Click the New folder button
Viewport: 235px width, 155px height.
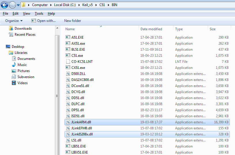coord(73,21)
